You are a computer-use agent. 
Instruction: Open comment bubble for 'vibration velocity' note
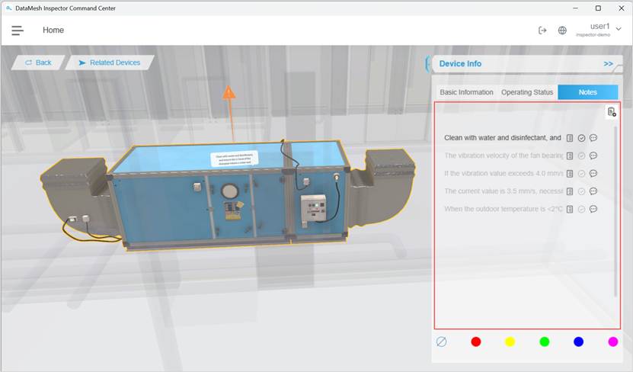click(593, 156)
